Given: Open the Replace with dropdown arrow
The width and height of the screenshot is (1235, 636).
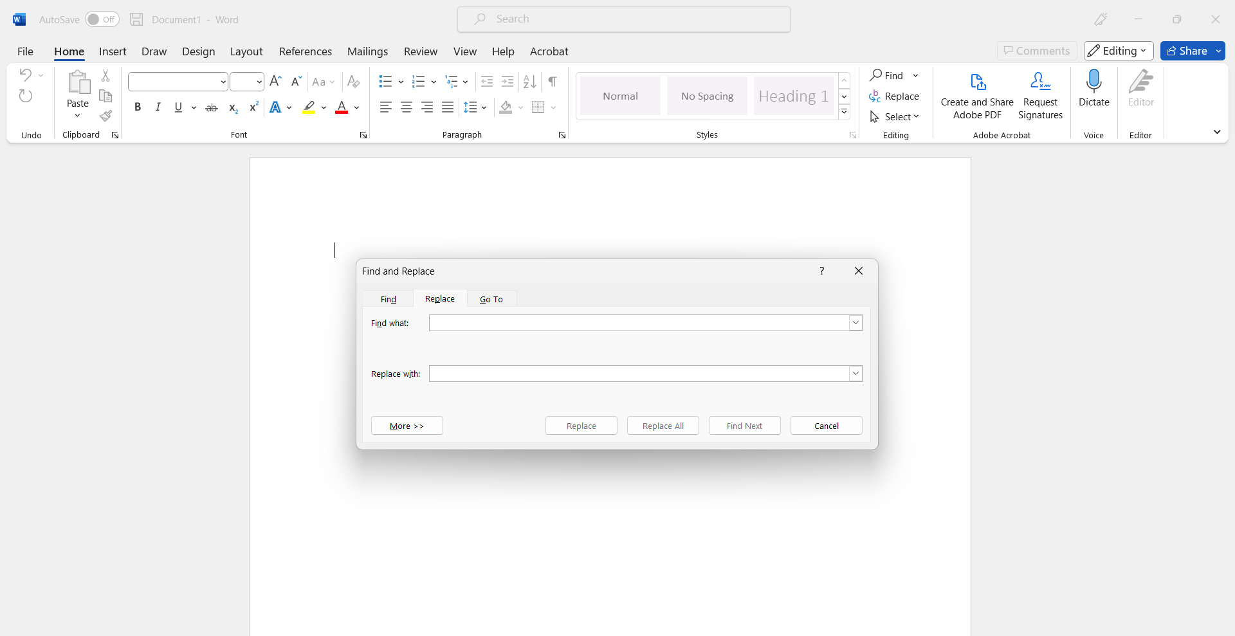Looking at the screenshot, I should pos(855,374).
